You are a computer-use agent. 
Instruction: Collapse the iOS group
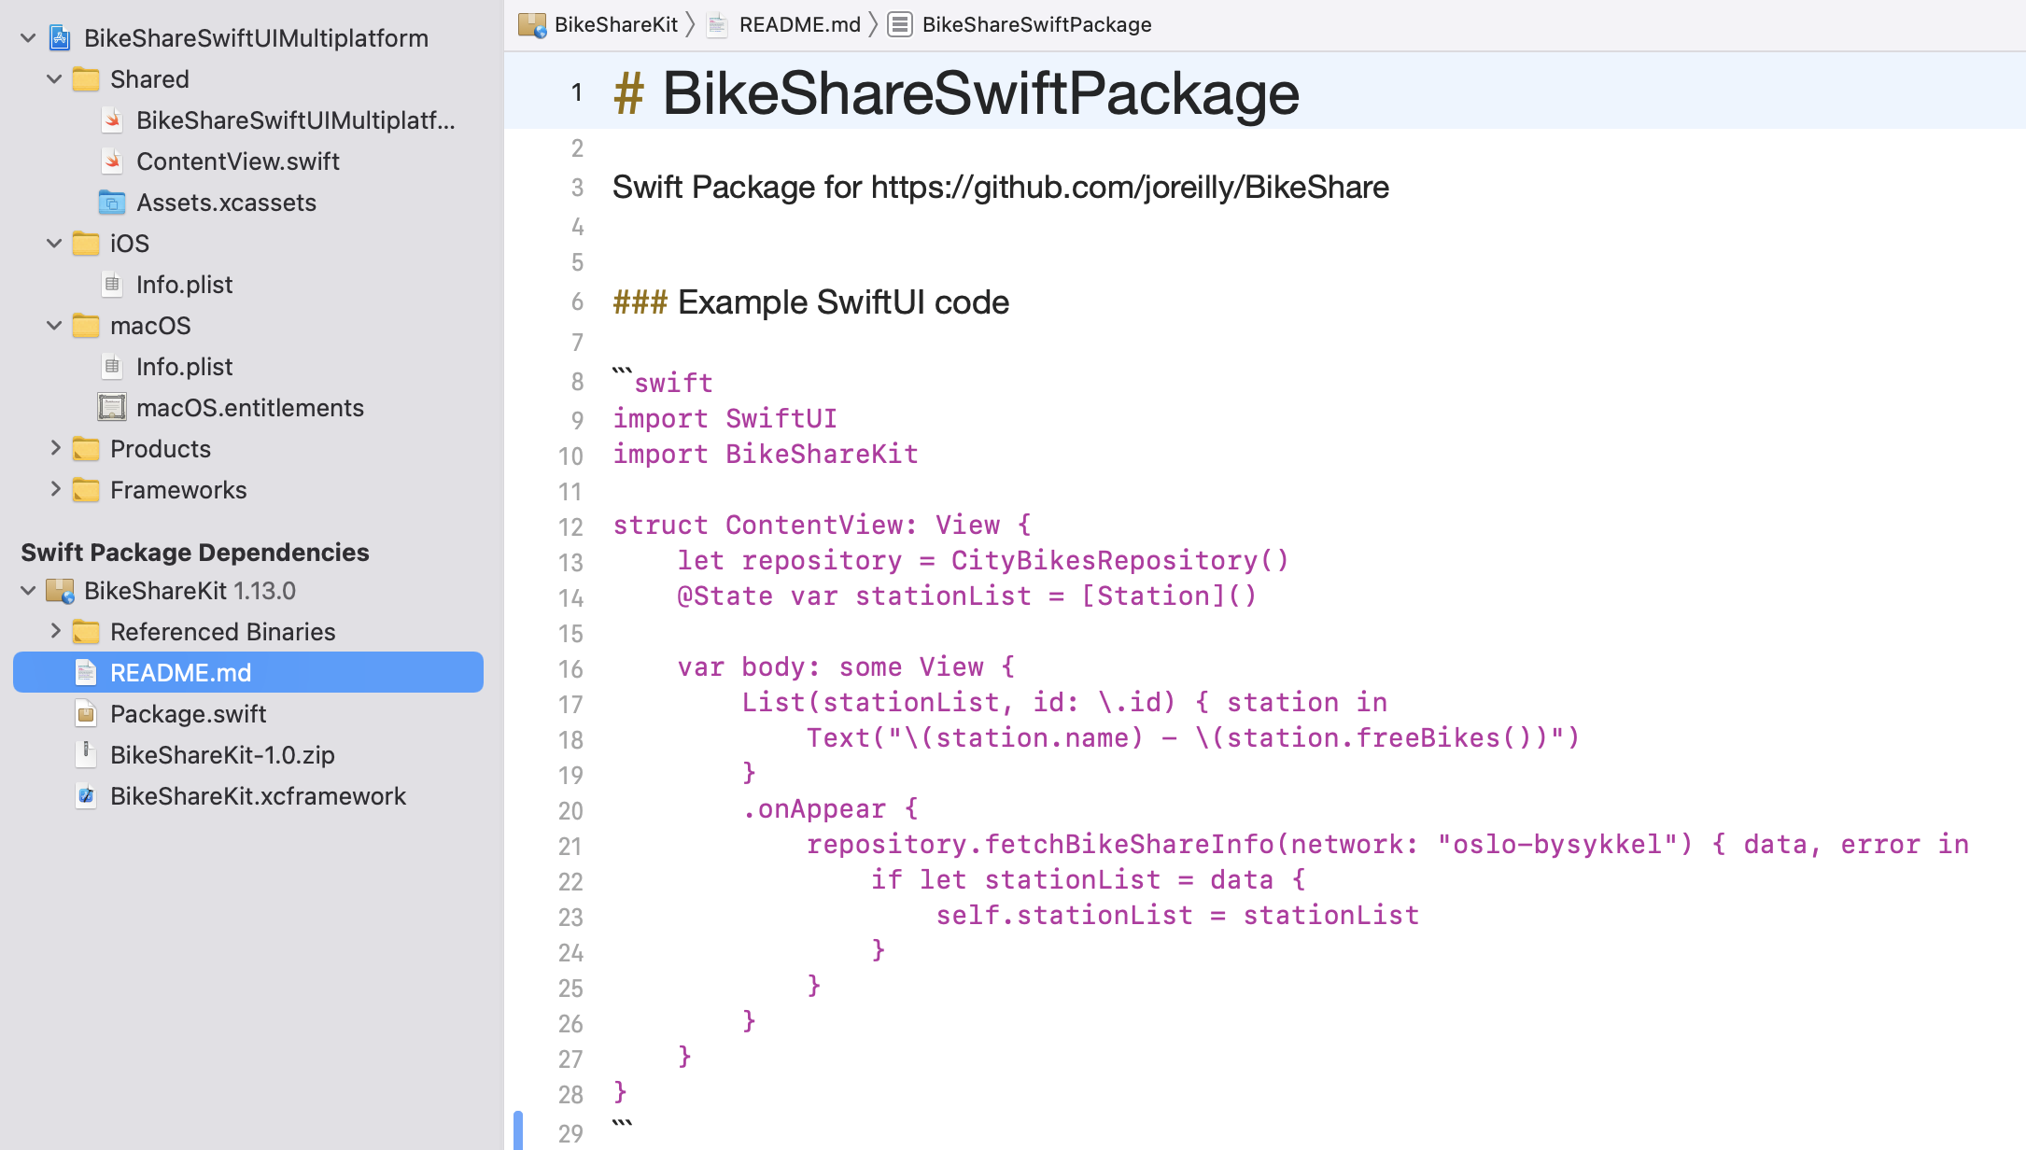pyautogui.click(x=54, y=244)
